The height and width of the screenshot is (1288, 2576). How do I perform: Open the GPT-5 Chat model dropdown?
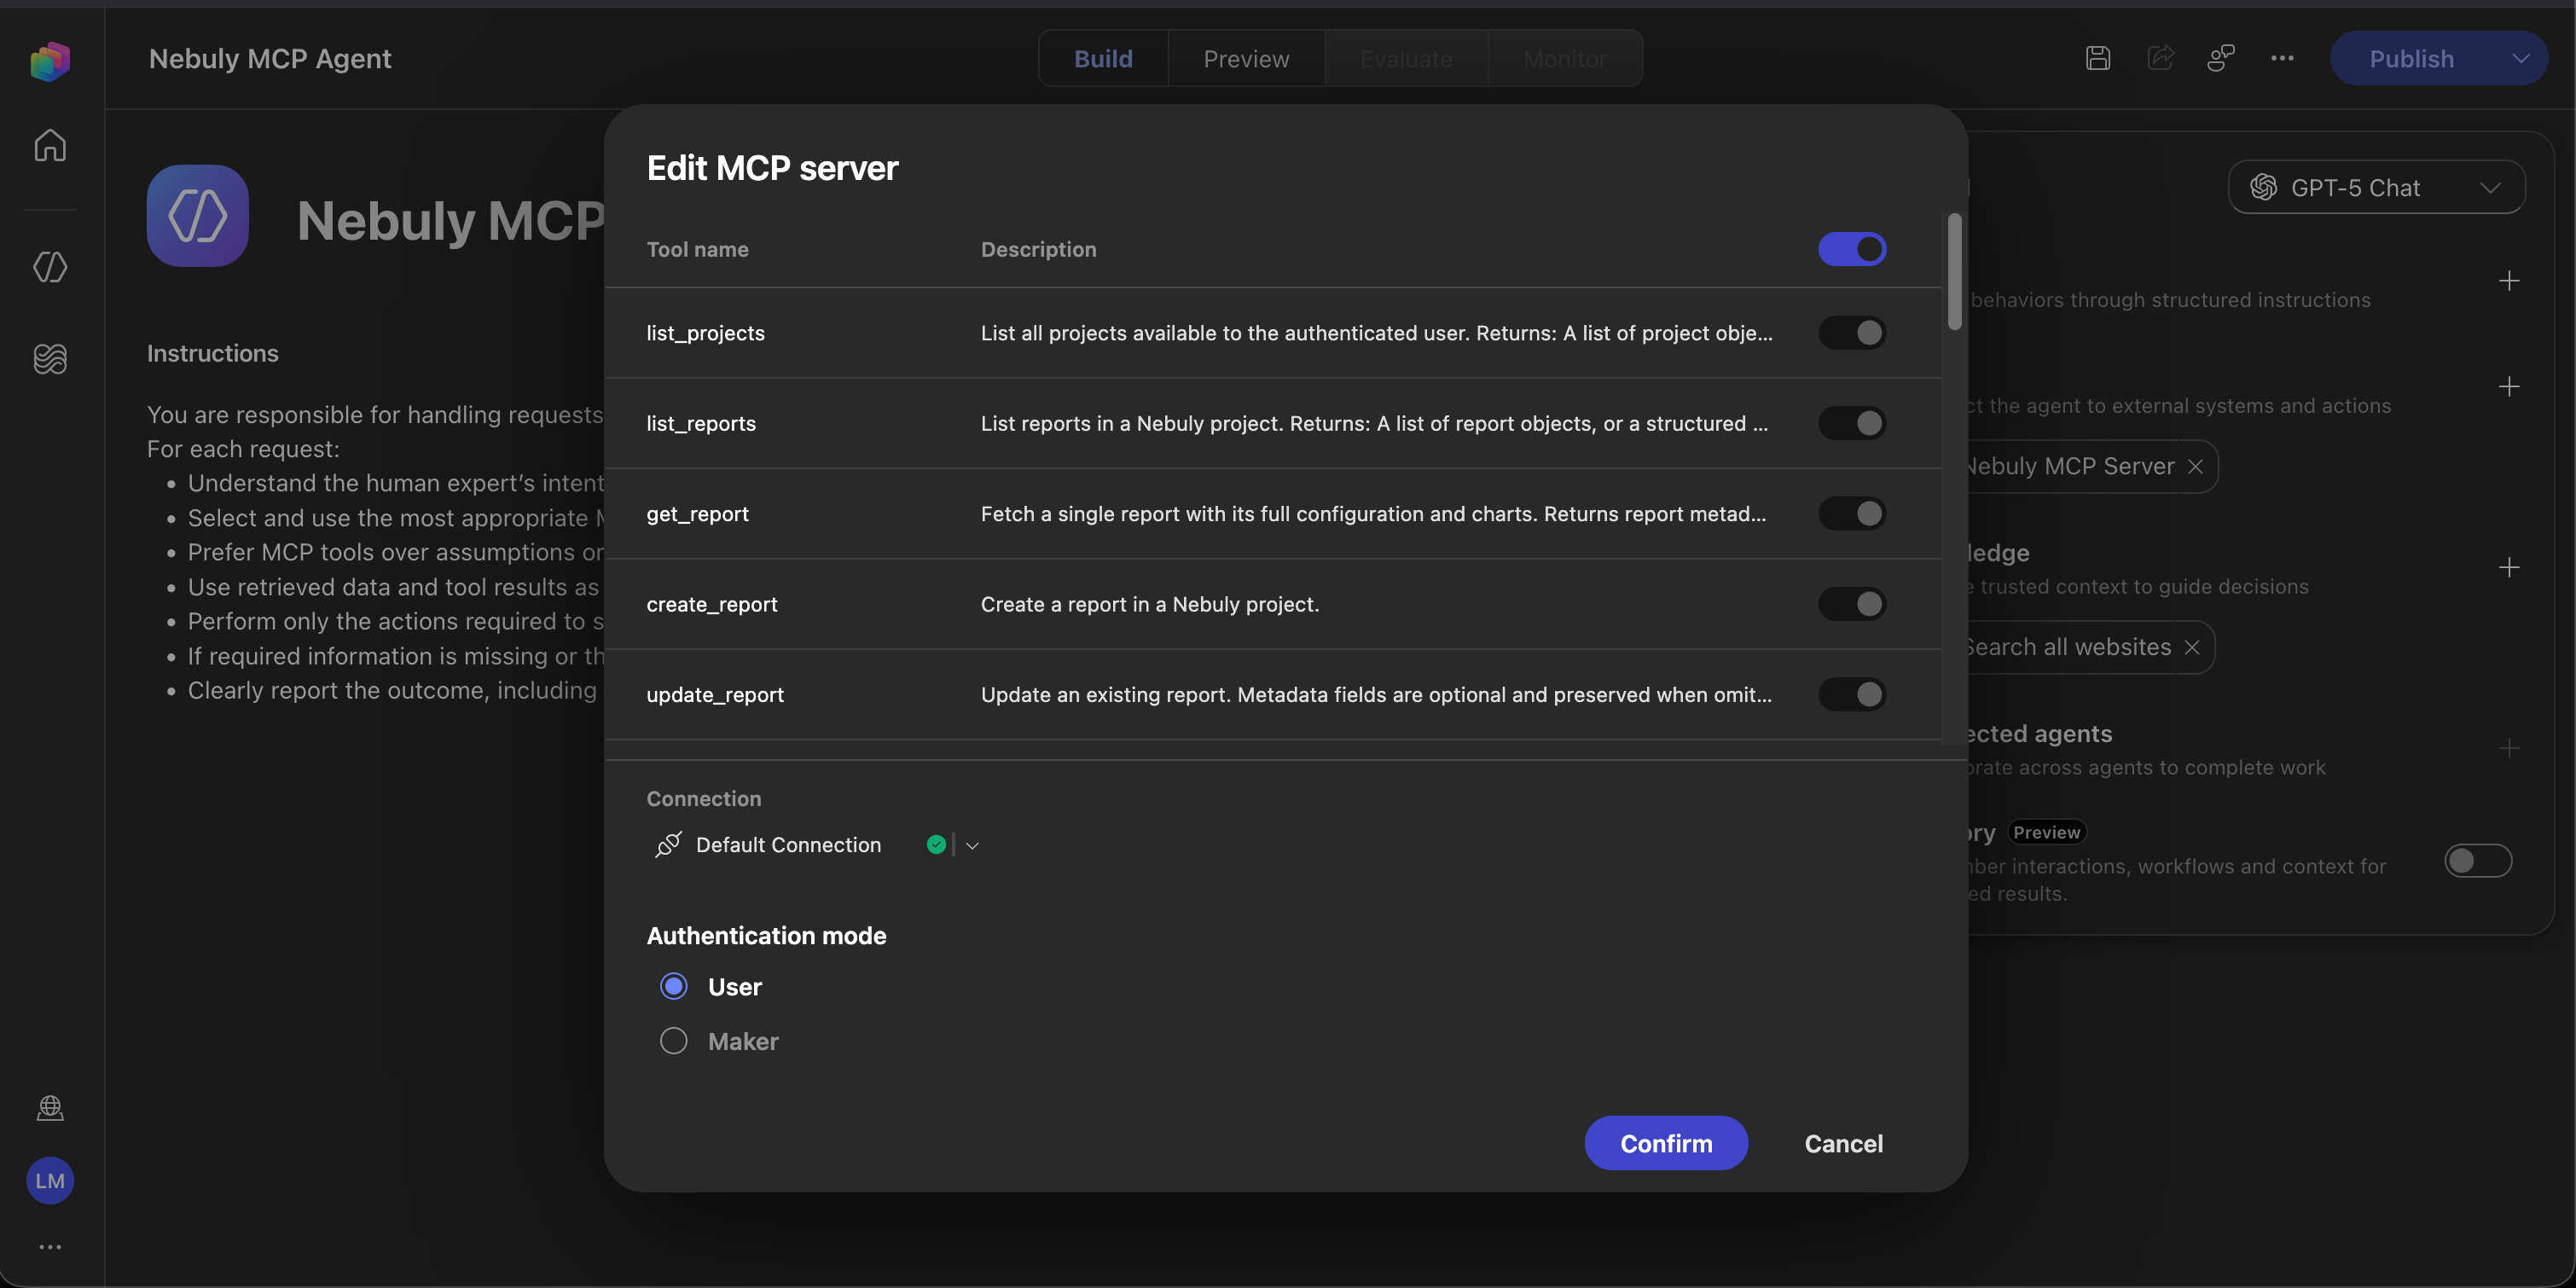2376,188
